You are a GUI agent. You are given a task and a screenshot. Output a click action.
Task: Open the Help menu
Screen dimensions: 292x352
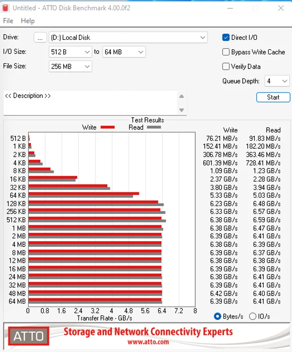point(28,21)
